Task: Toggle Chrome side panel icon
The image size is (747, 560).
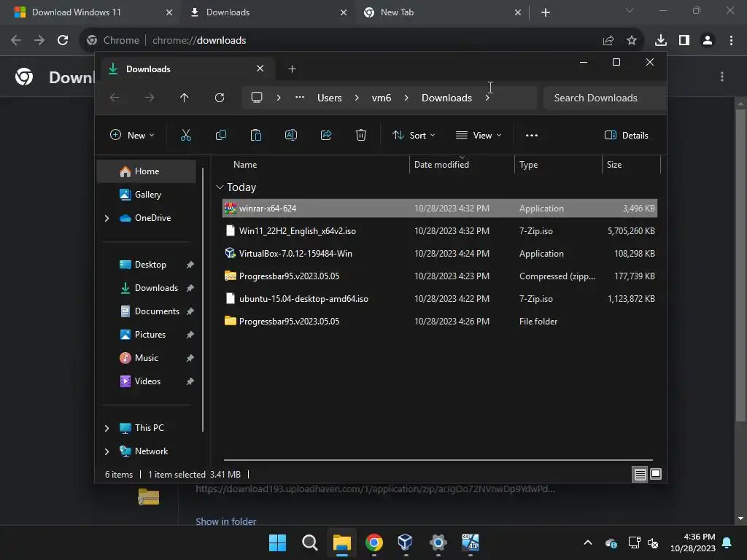Action: [x=684, y=40]
